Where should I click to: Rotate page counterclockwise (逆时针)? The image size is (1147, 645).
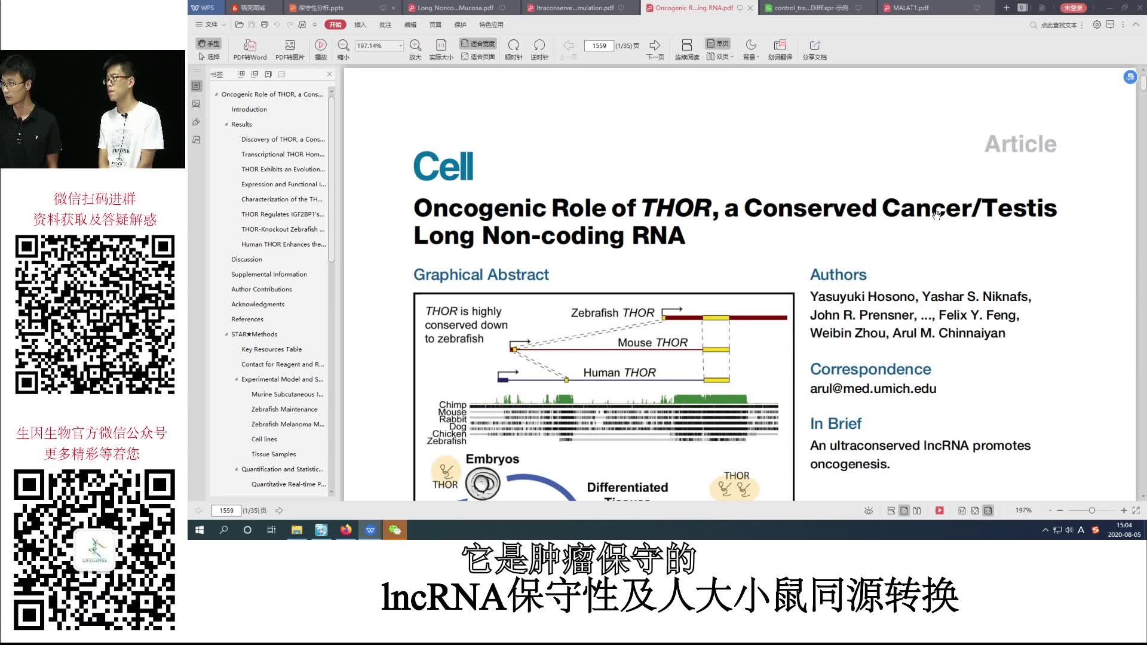click(539, 50)
